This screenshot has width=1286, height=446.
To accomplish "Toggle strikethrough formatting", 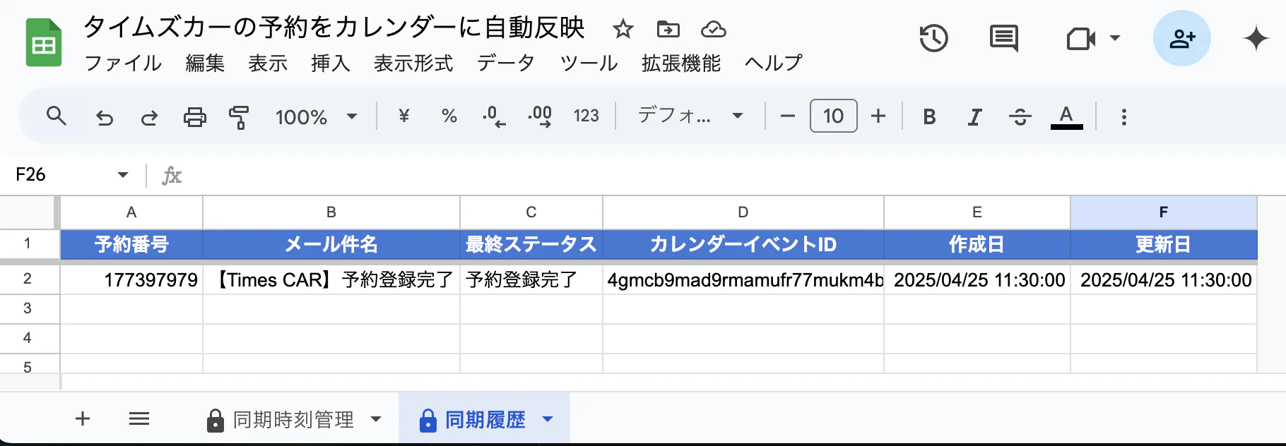I will 1020,116.
